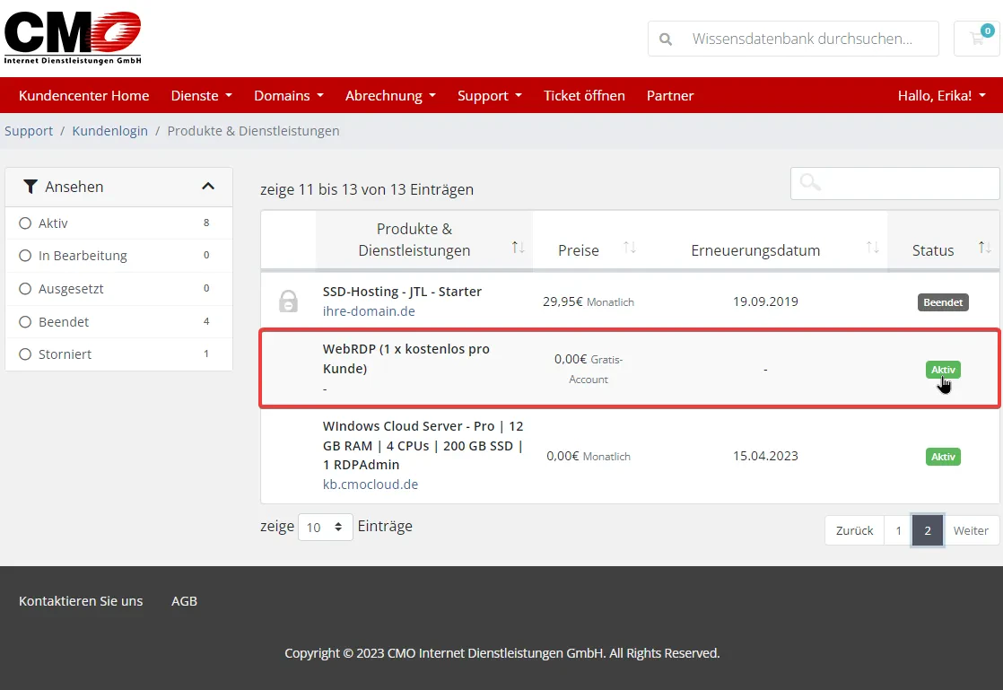1003x690 pixels.
Task: Open the Partner menu item
Action: [670, 95]
